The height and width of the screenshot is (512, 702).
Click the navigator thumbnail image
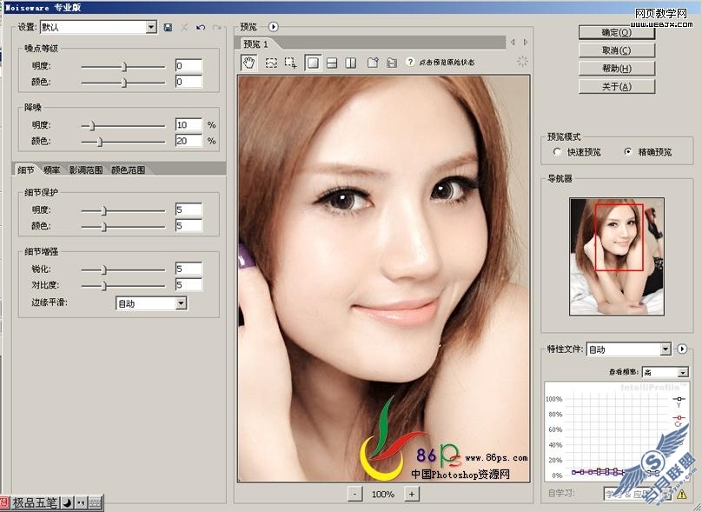[617, 256]
